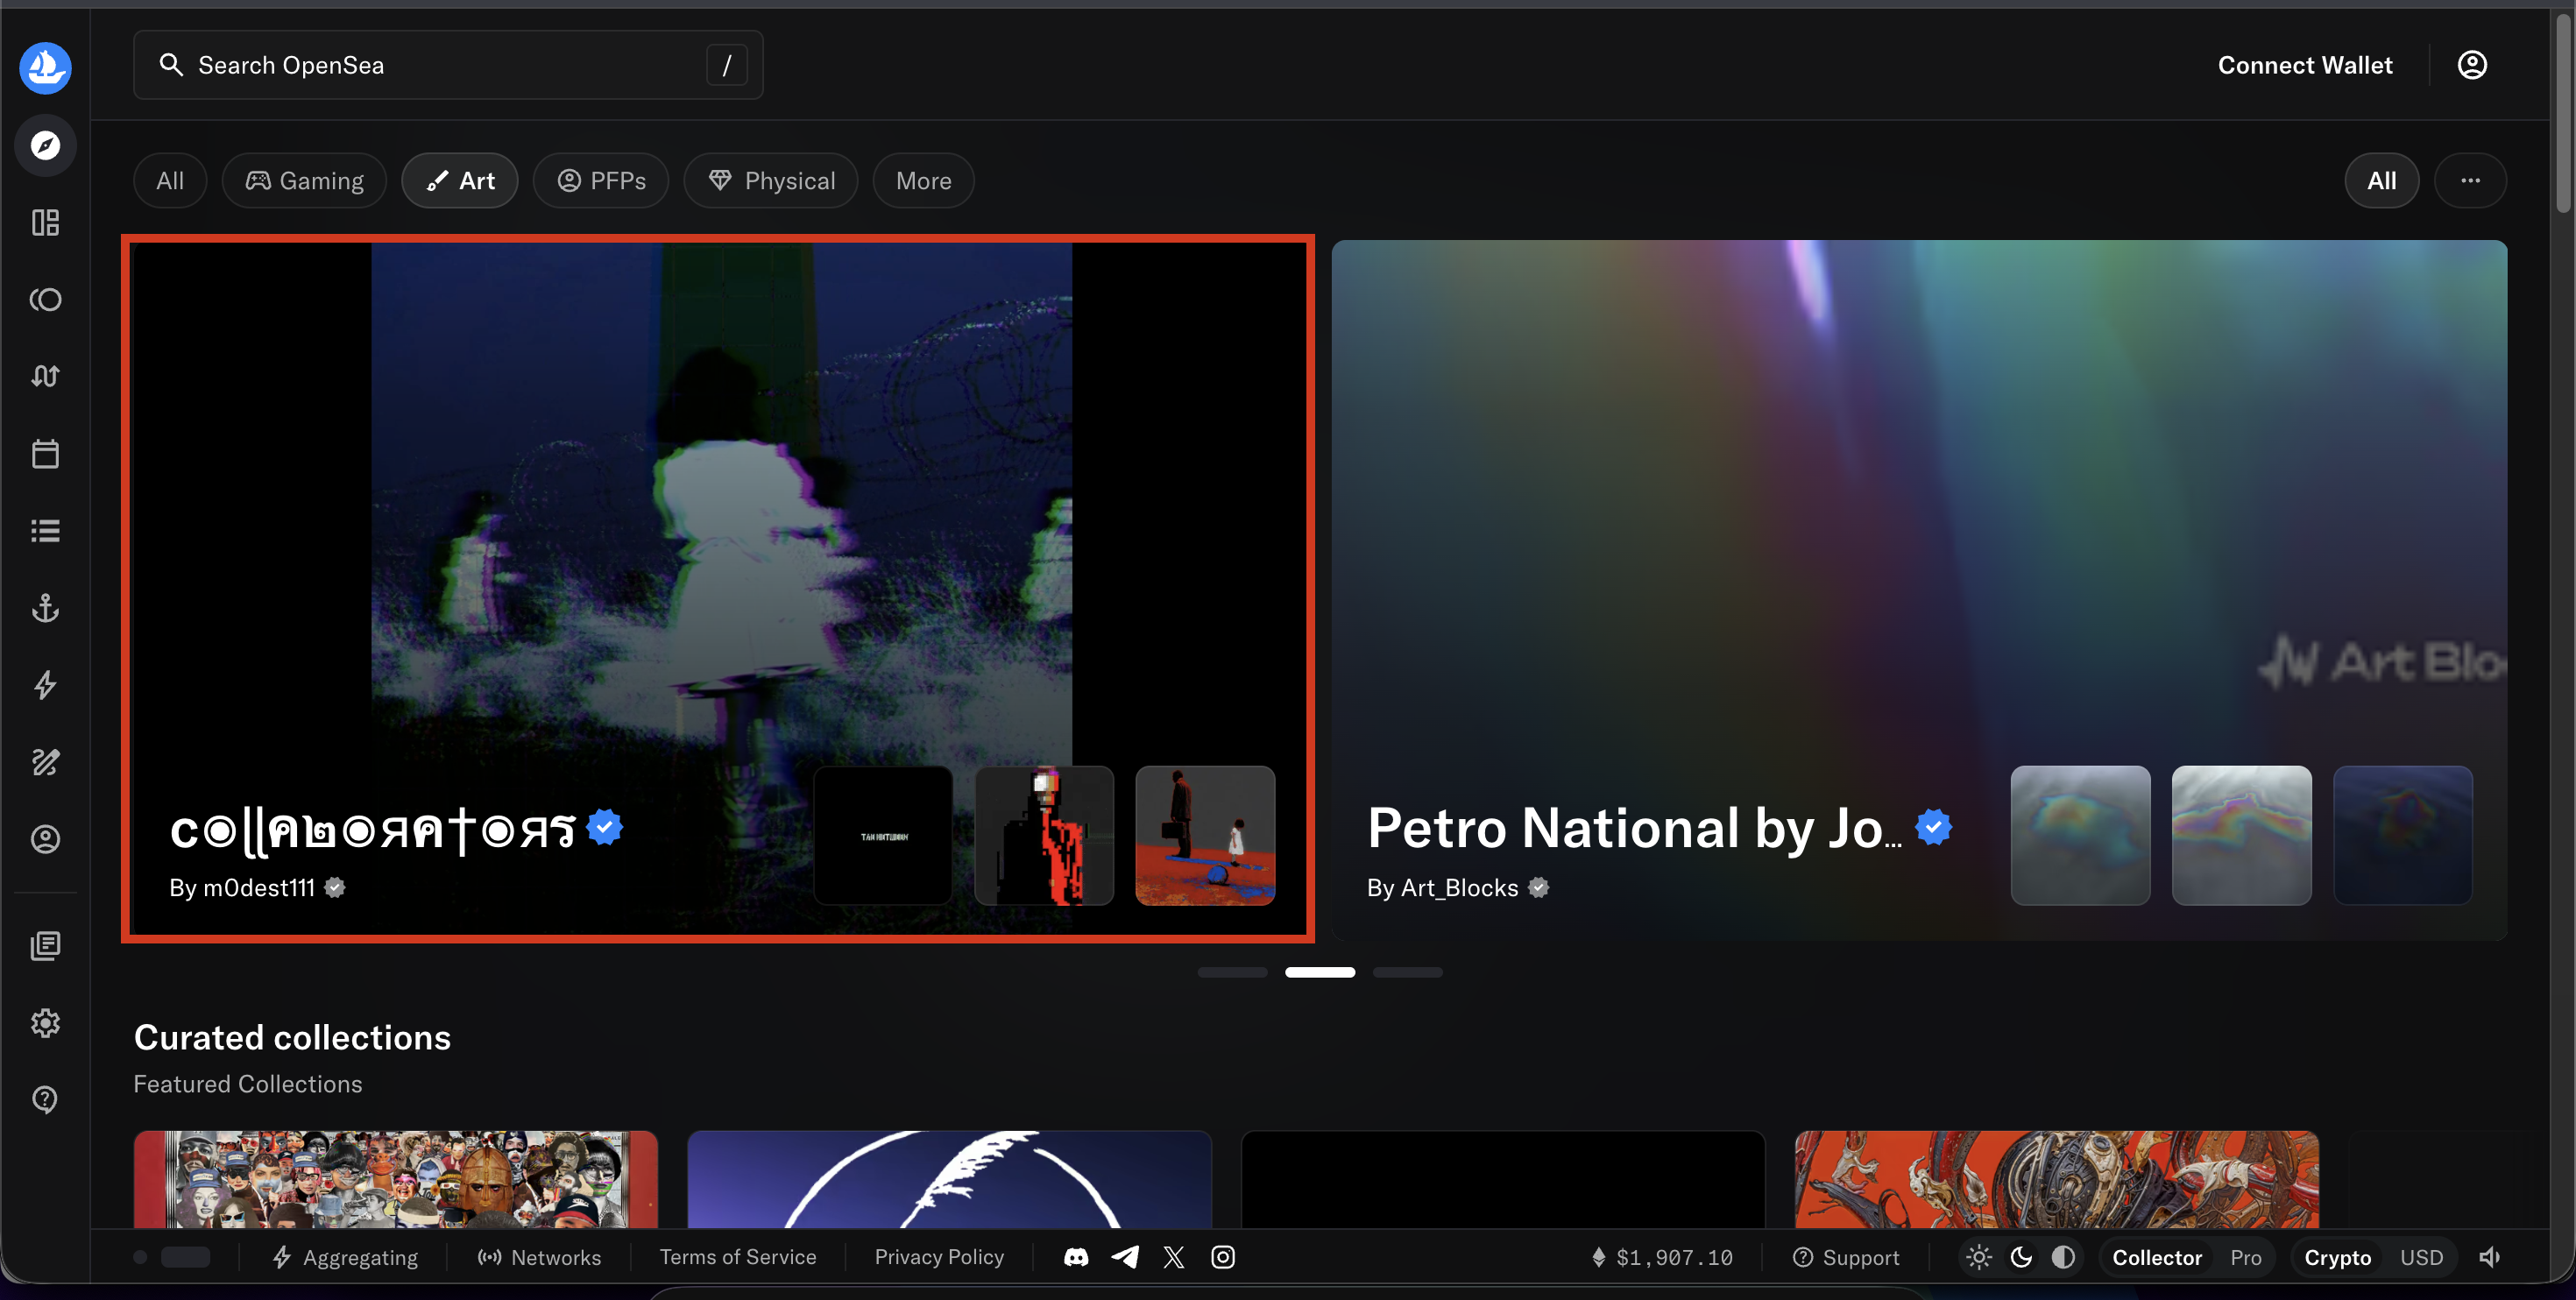Open the red pixel figure NFT thumbnail
This screenshot has height=1300, width=2576.
pyautogui.click(x=1044, y=835)
